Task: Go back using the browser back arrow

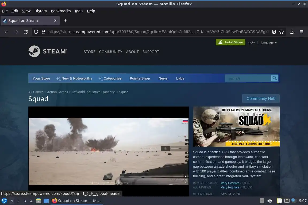Action: [6, 32]
